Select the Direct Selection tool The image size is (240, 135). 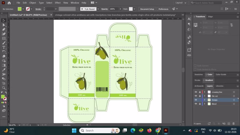(4, 25)
